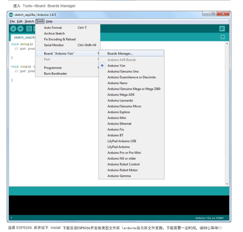
Task: Pick the Arduino BT board
Action: pos(131,135)
